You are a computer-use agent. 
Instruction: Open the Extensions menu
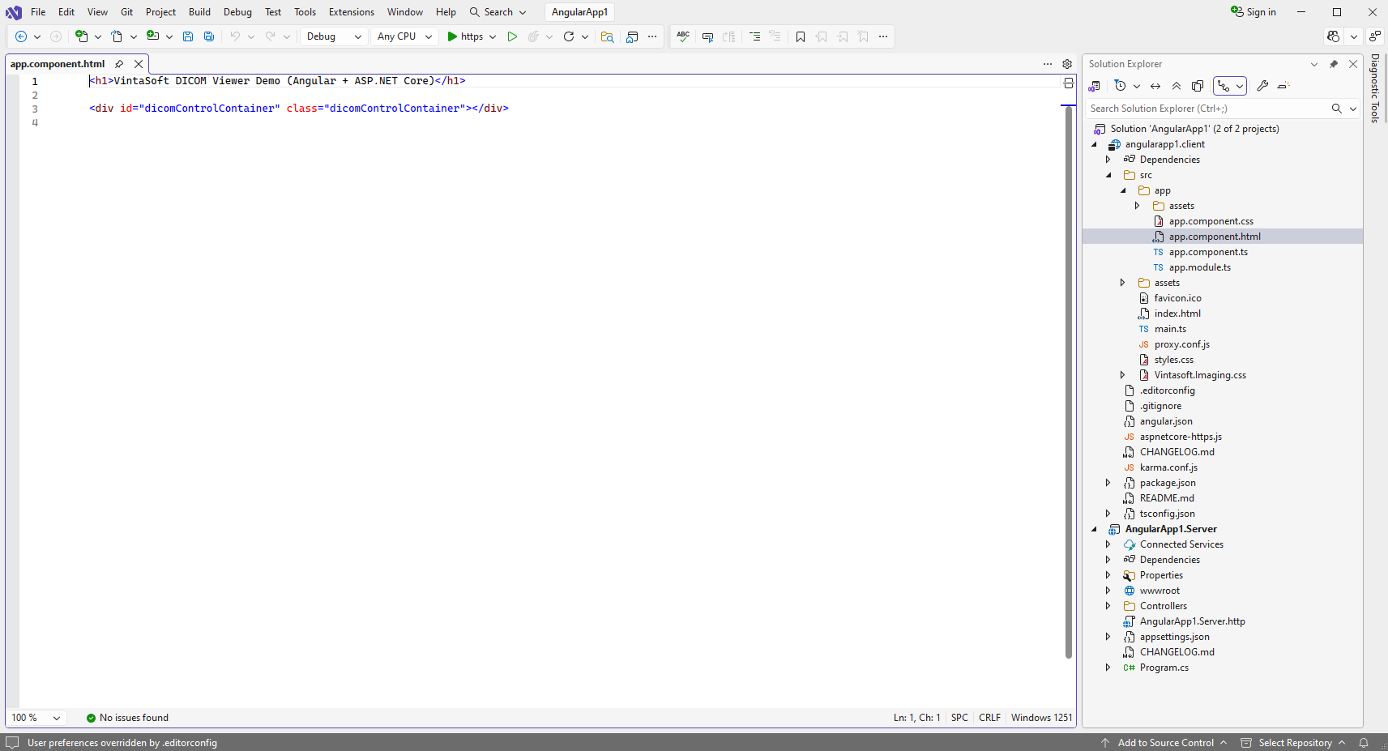pos(351,12)
